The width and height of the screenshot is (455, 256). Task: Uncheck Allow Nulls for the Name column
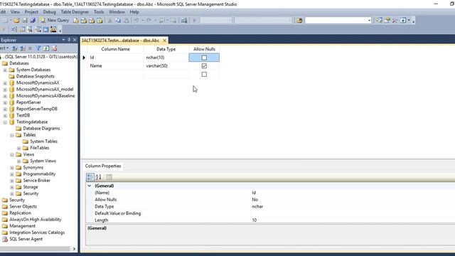point(204,66)
